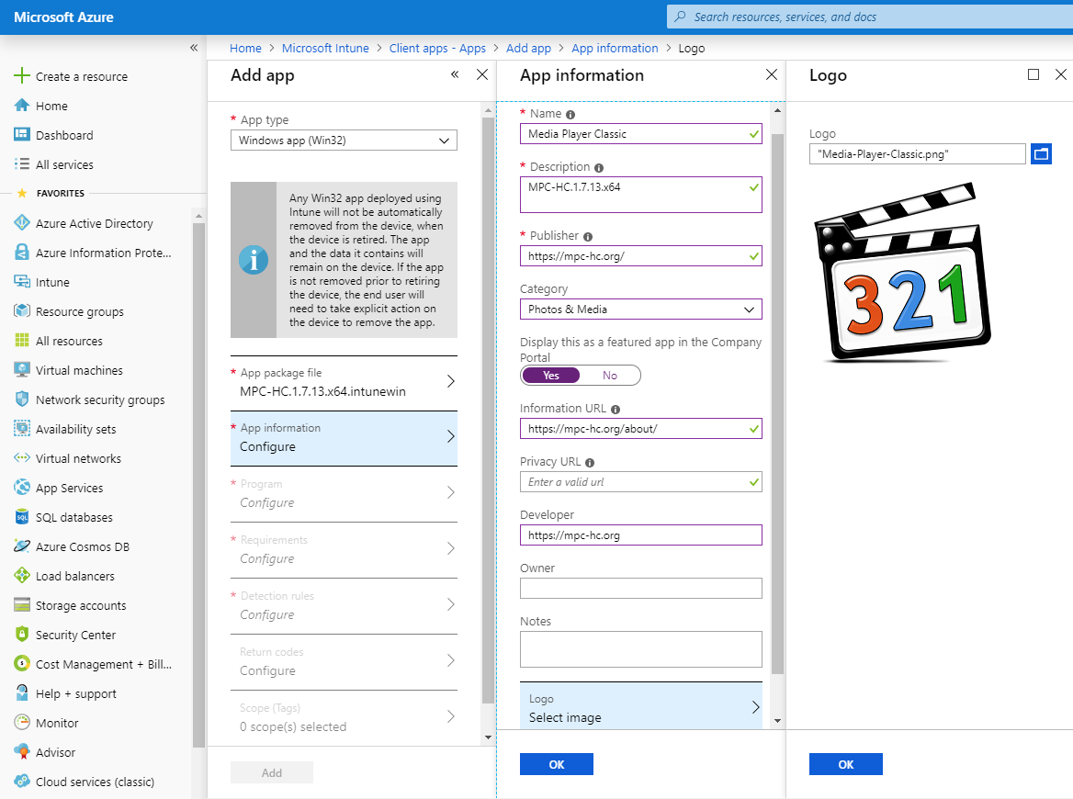1073x799 pixels.
Task: Click the Privacy URL info icon
Action: (590, 463)
